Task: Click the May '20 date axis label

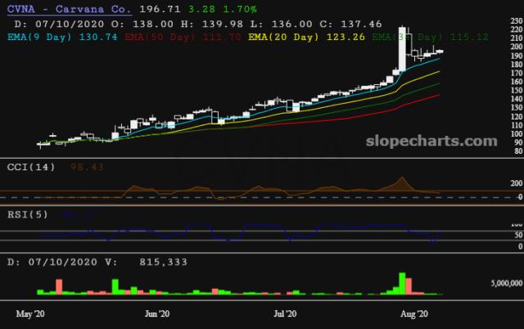Action: [30, 313]
